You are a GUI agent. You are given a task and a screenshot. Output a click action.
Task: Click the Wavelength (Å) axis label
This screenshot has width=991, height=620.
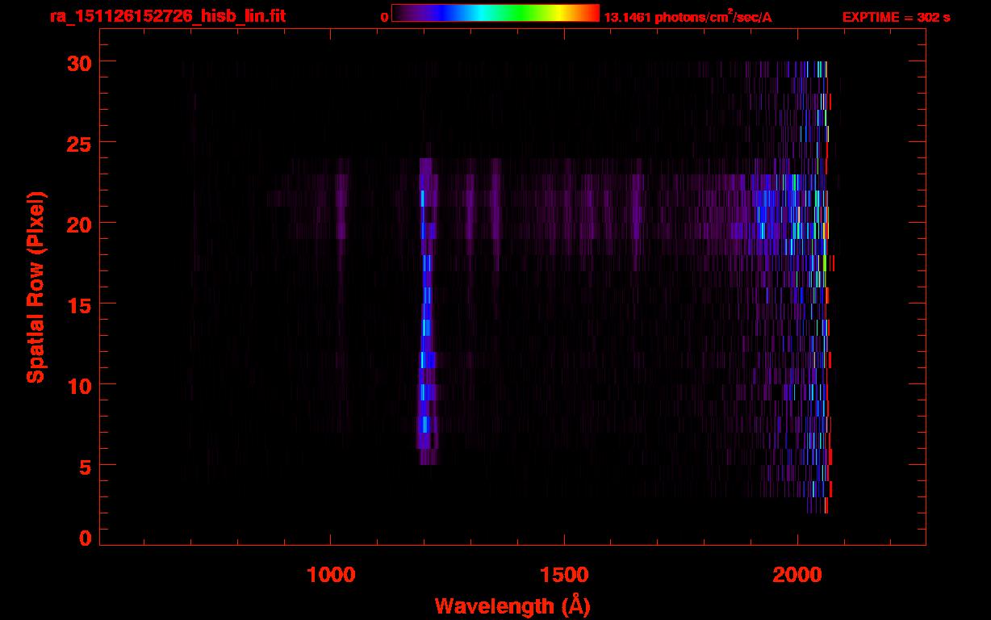point(512,605)
